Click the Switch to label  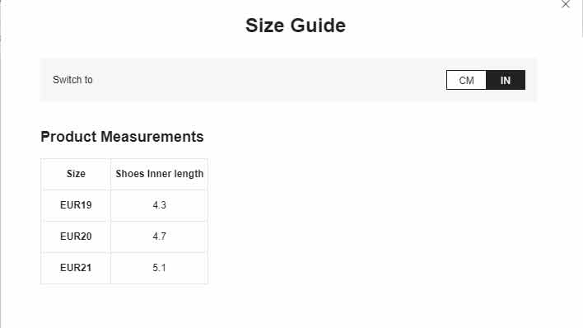point(72,80)
